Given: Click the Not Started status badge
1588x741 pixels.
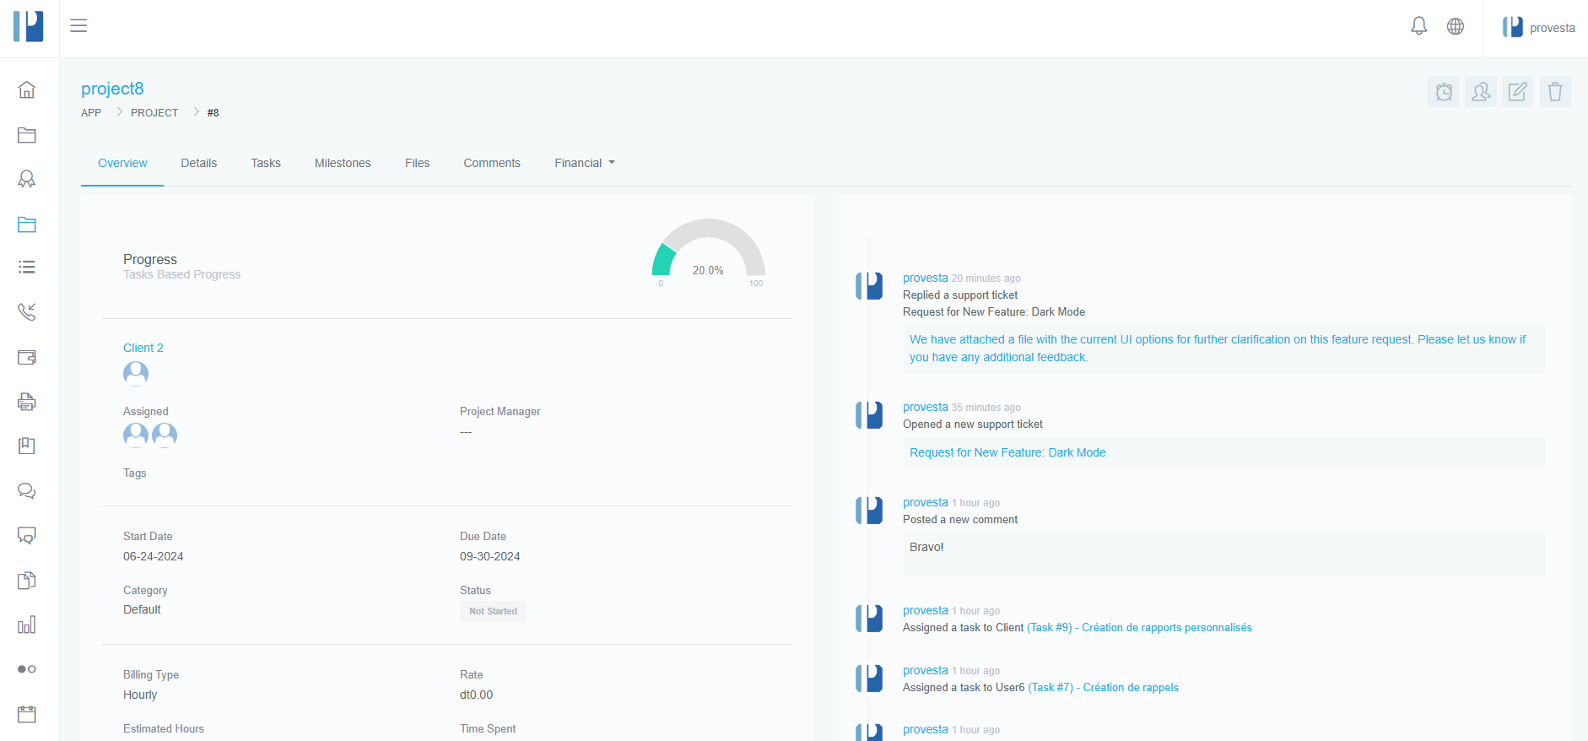Looking at the screenshot, I should pos(493,611).
